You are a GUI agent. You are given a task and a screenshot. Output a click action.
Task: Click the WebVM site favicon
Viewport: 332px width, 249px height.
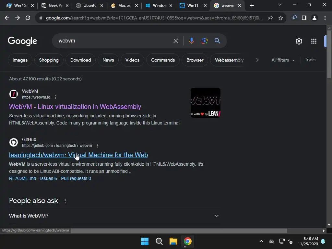pos(14,94)
